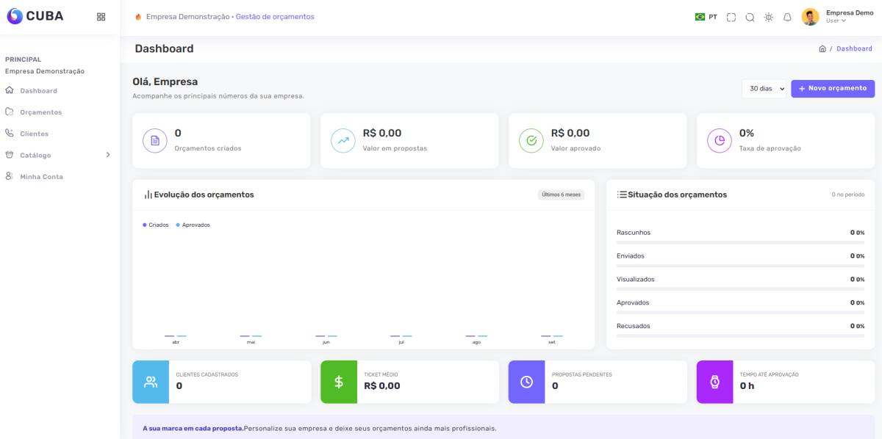Click the Recusados progress bar

[x=740, y=335]
